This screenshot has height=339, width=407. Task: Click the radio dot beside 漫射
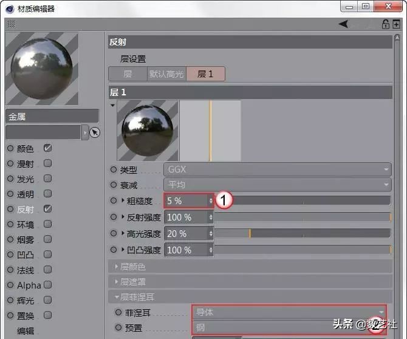tap(10, 163)
